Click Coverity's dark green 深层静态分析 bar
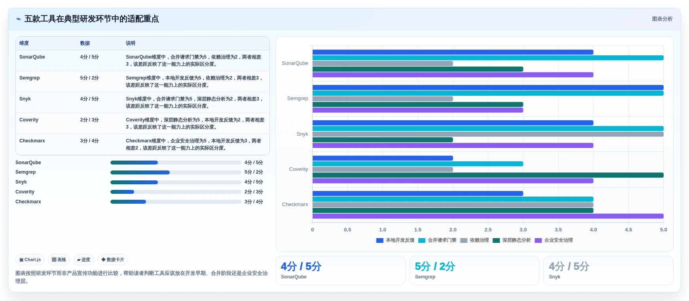Image resolution: width=689 pixels, height=301 pixels. (x=488, y=175)
